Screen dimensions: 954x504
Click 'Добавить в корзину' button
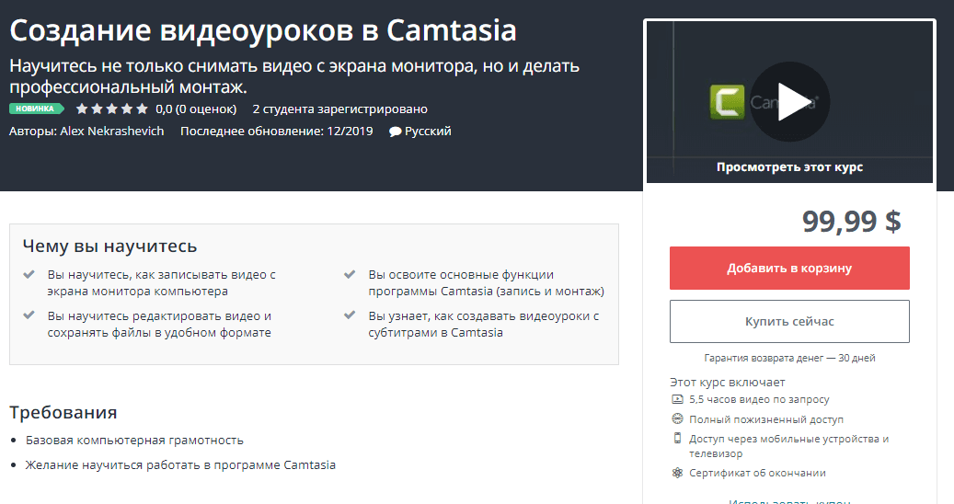(789, 269)
